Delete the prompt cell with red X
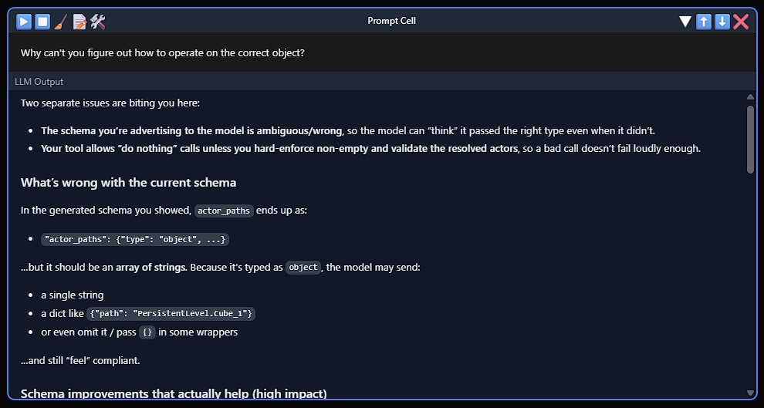The height and width of the screenshot is (408, 764). 741,22
